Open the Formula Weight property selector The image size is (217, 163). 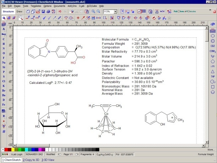click(x=206, y=155)
